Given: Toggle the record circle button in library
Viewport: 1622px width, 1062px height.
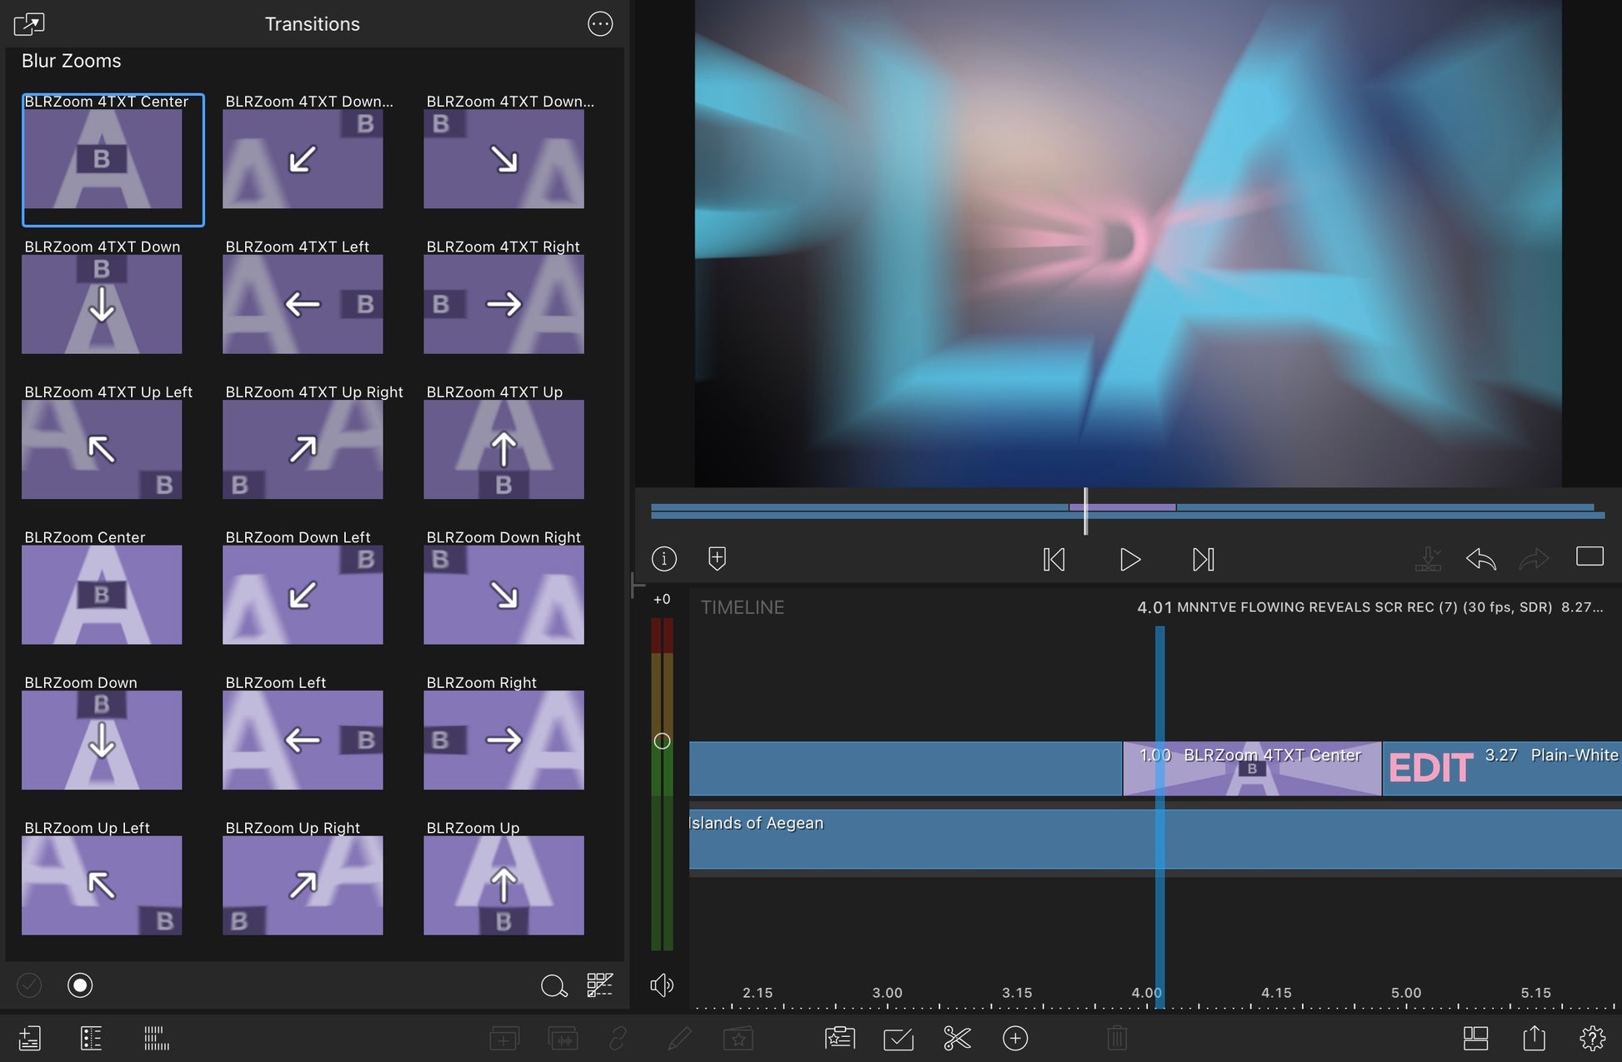Looking at the screenshot, I should [80, 985].
